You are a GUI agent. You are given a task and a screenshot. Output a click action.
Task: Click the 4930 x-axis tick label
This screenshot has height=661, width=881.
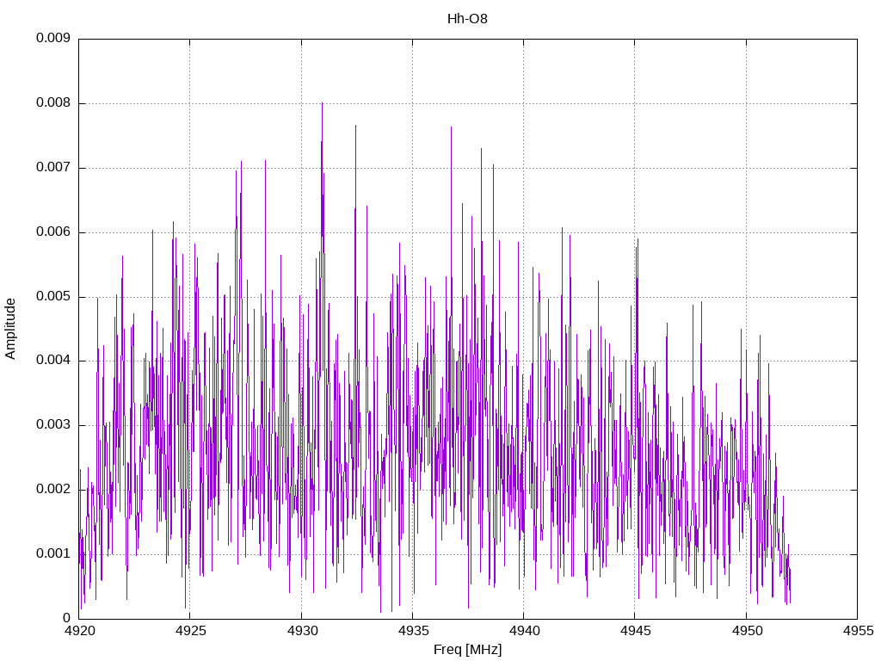click(x=302, y=631)
